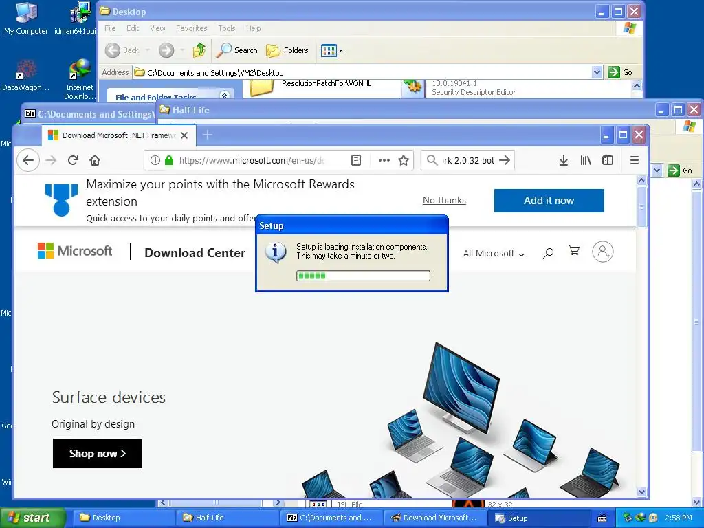Open Firefox hamburger menu

pyautogui.click(x=635, y=160)
